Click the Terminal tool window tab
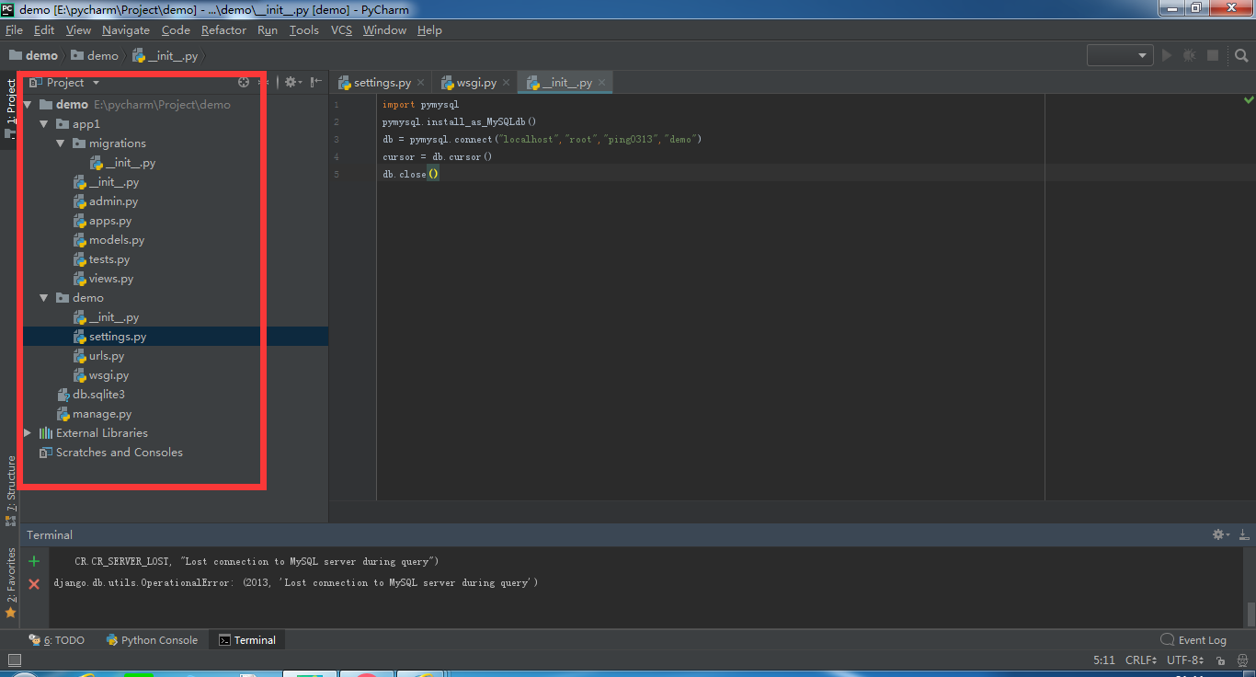This screenshot has height=677, width=1256. click(x=247, y=640)
